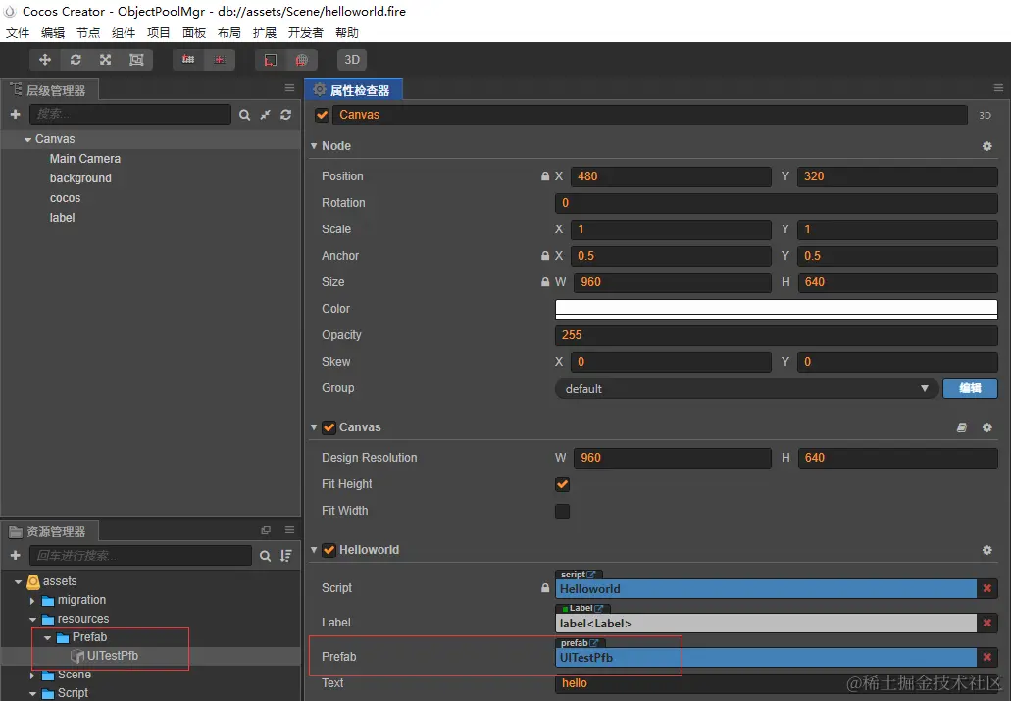Collapse the assets root folder
1011x701 pixels.
(18, 581)
